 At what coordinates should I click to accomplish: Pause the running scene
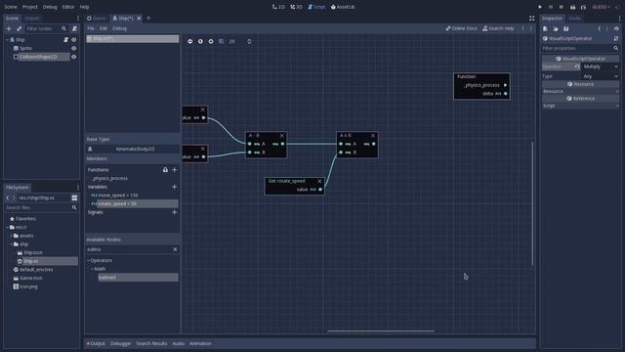(551, 7)
